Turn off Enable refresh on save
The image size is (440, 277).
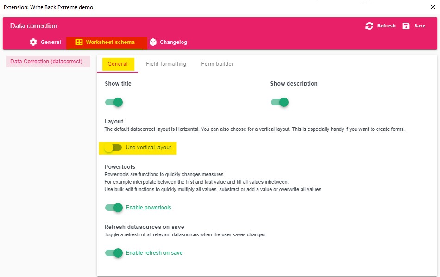(x=114, y=253)
